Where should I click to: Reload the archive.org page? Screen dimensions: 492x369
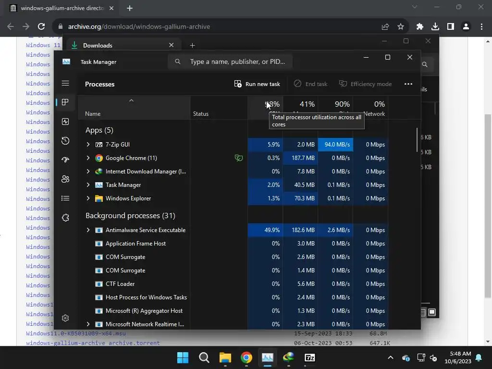41,27
